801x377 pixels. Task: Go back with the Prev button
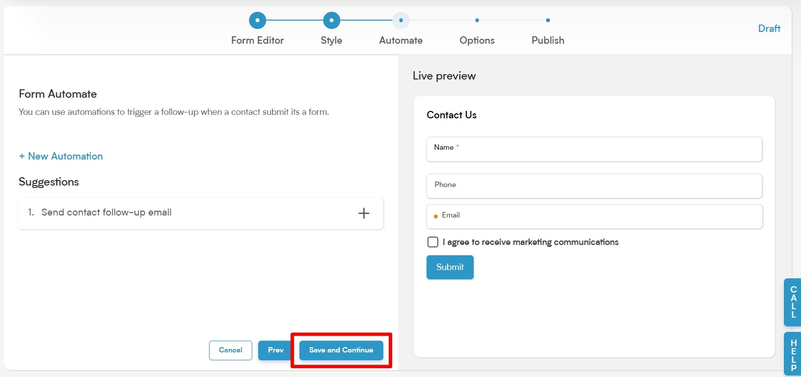pyautogui.click(x=275, y=350)
